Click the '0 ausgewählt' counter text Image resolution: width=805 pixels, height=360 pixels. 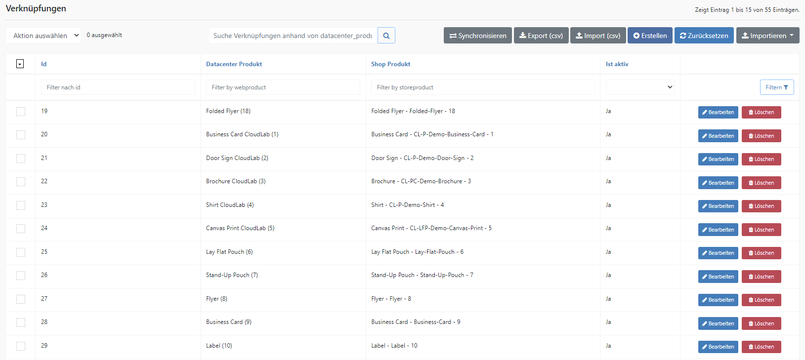click(104, 35)
